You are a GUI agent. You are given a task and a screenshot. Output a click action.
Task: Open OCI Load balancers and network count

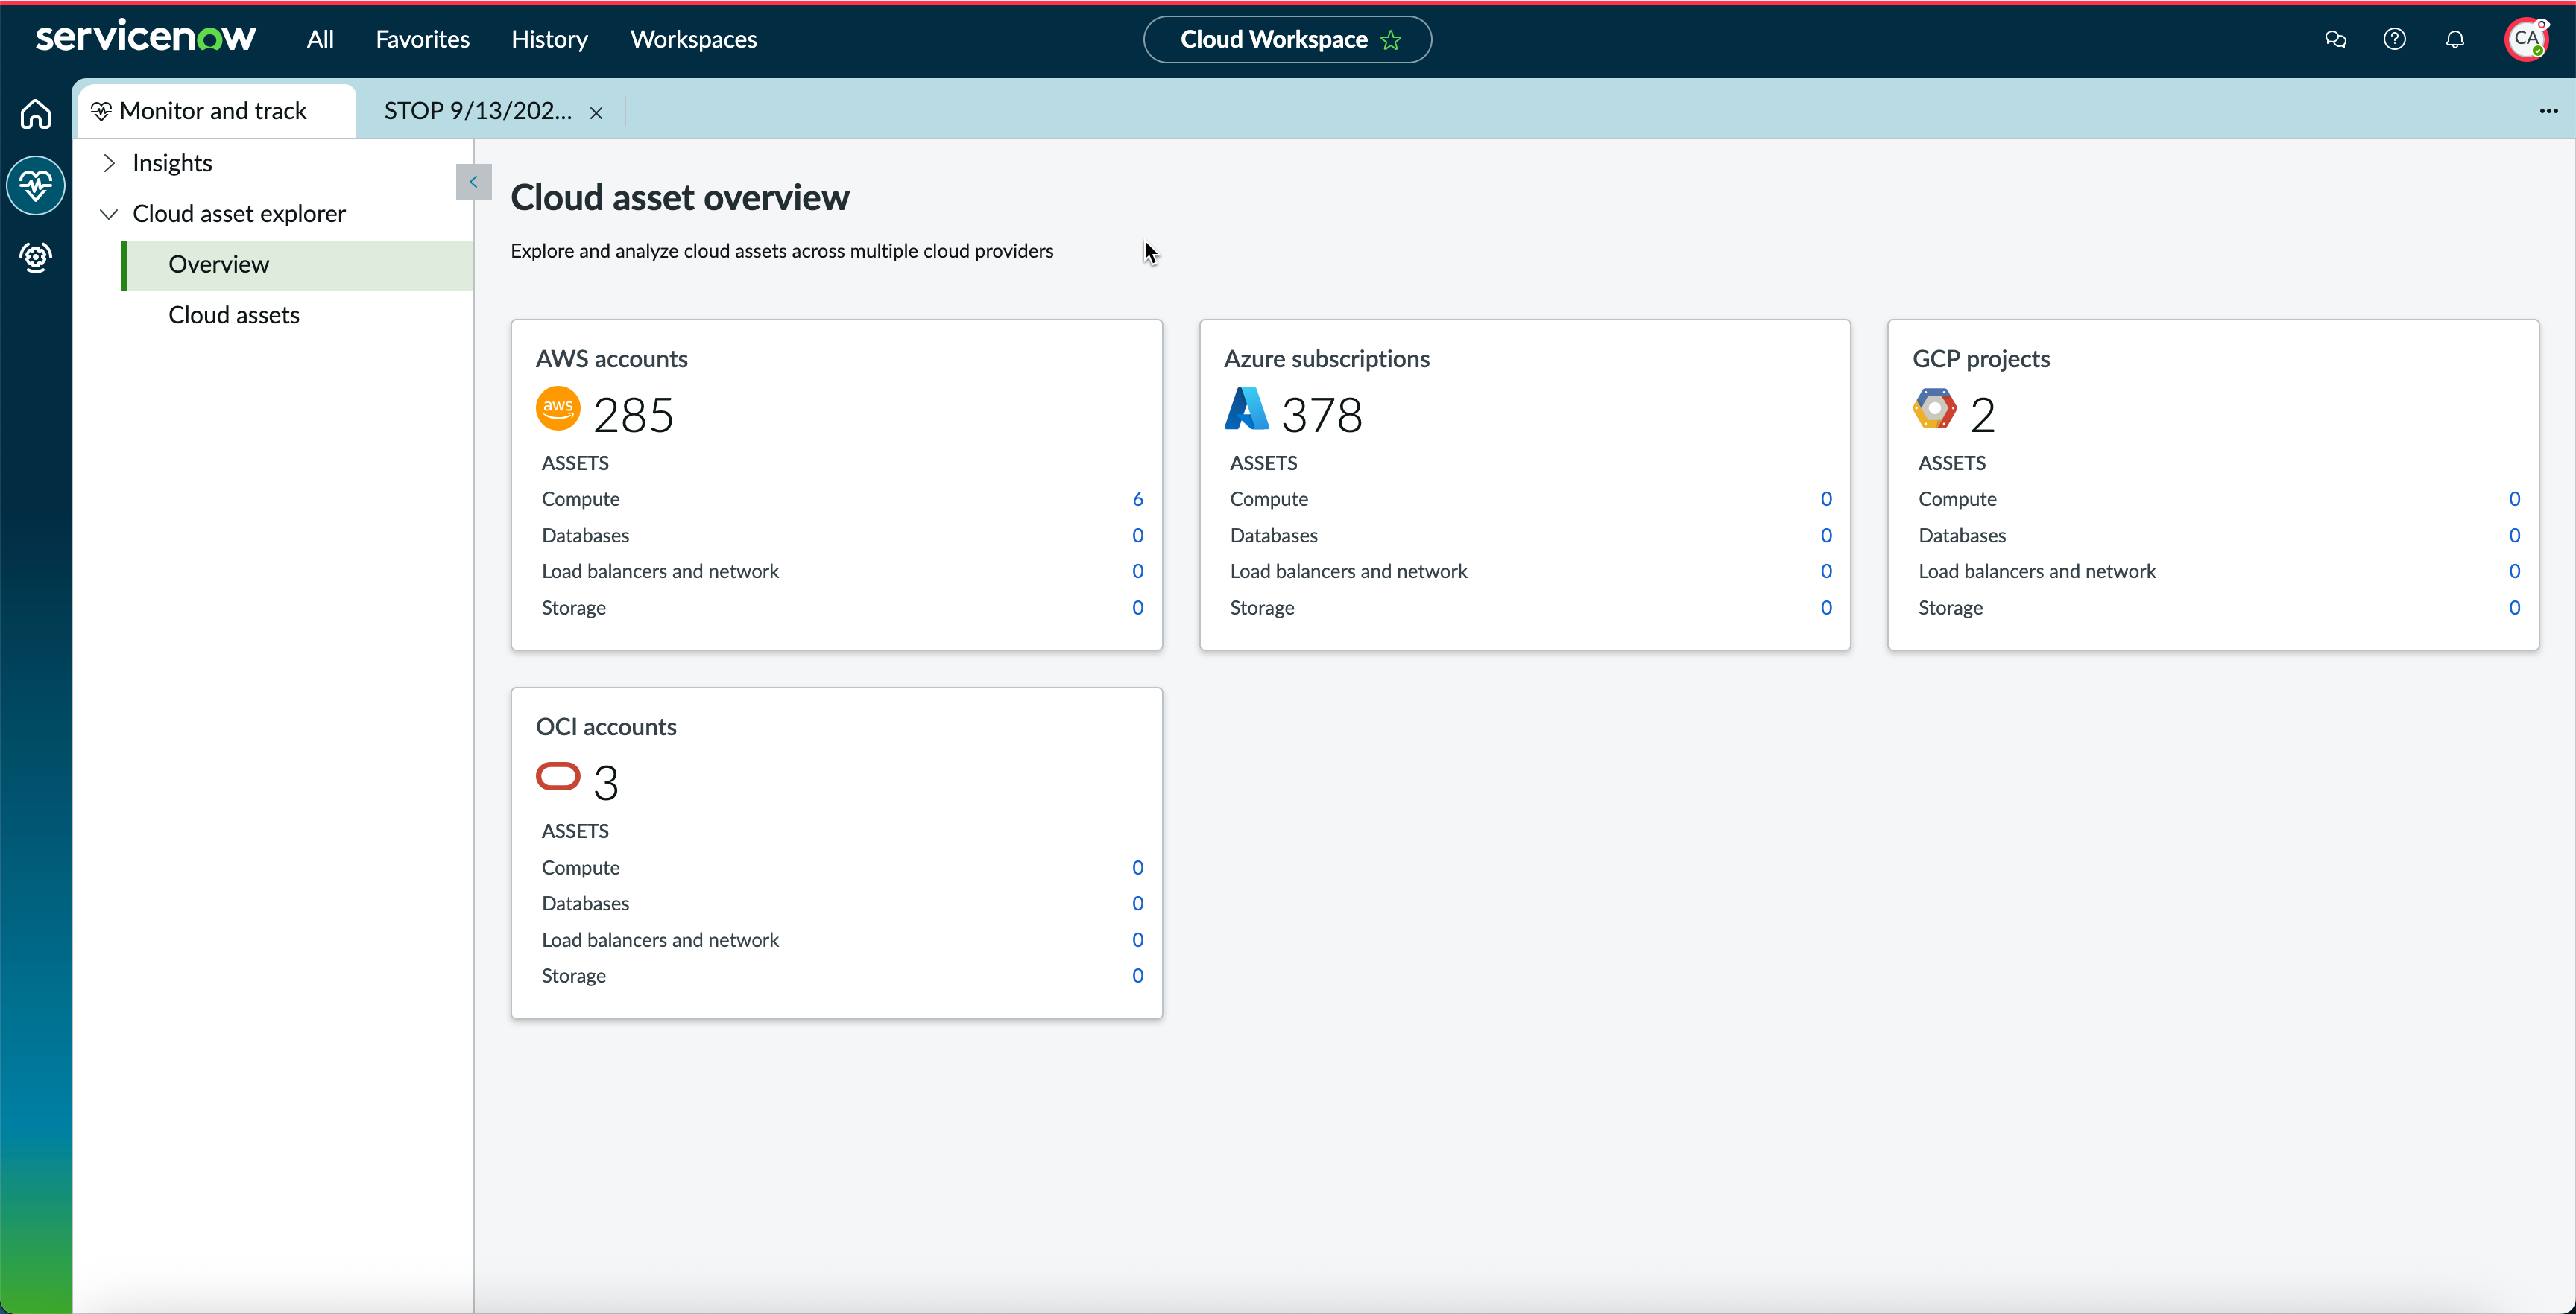coord(1138,940)
